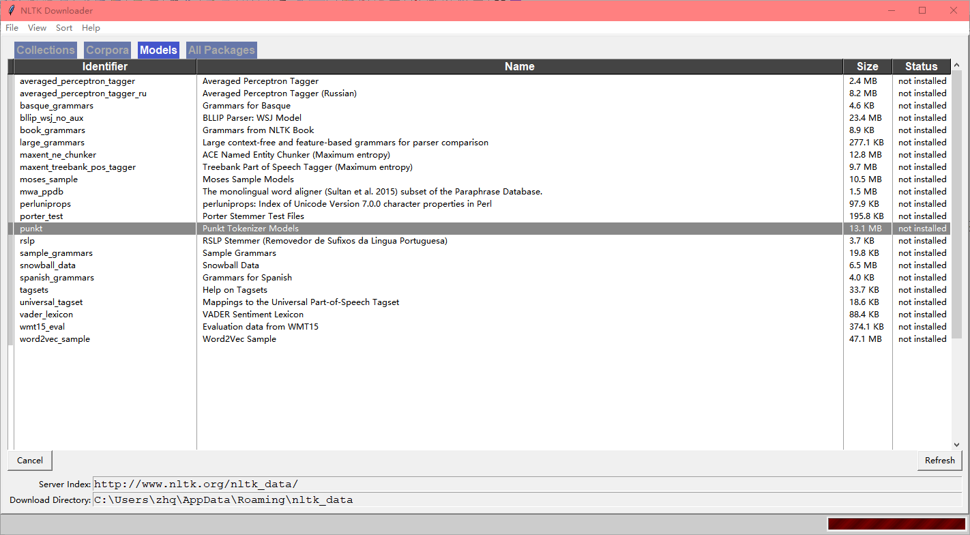The height and width of the screenshot is (535, 970).
Task: Click the Size column header
Action: pyautogui.click(x=868, y=66)
